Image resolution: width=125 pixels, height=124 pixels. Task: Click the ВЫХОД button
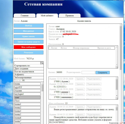(x=28, y=26)
